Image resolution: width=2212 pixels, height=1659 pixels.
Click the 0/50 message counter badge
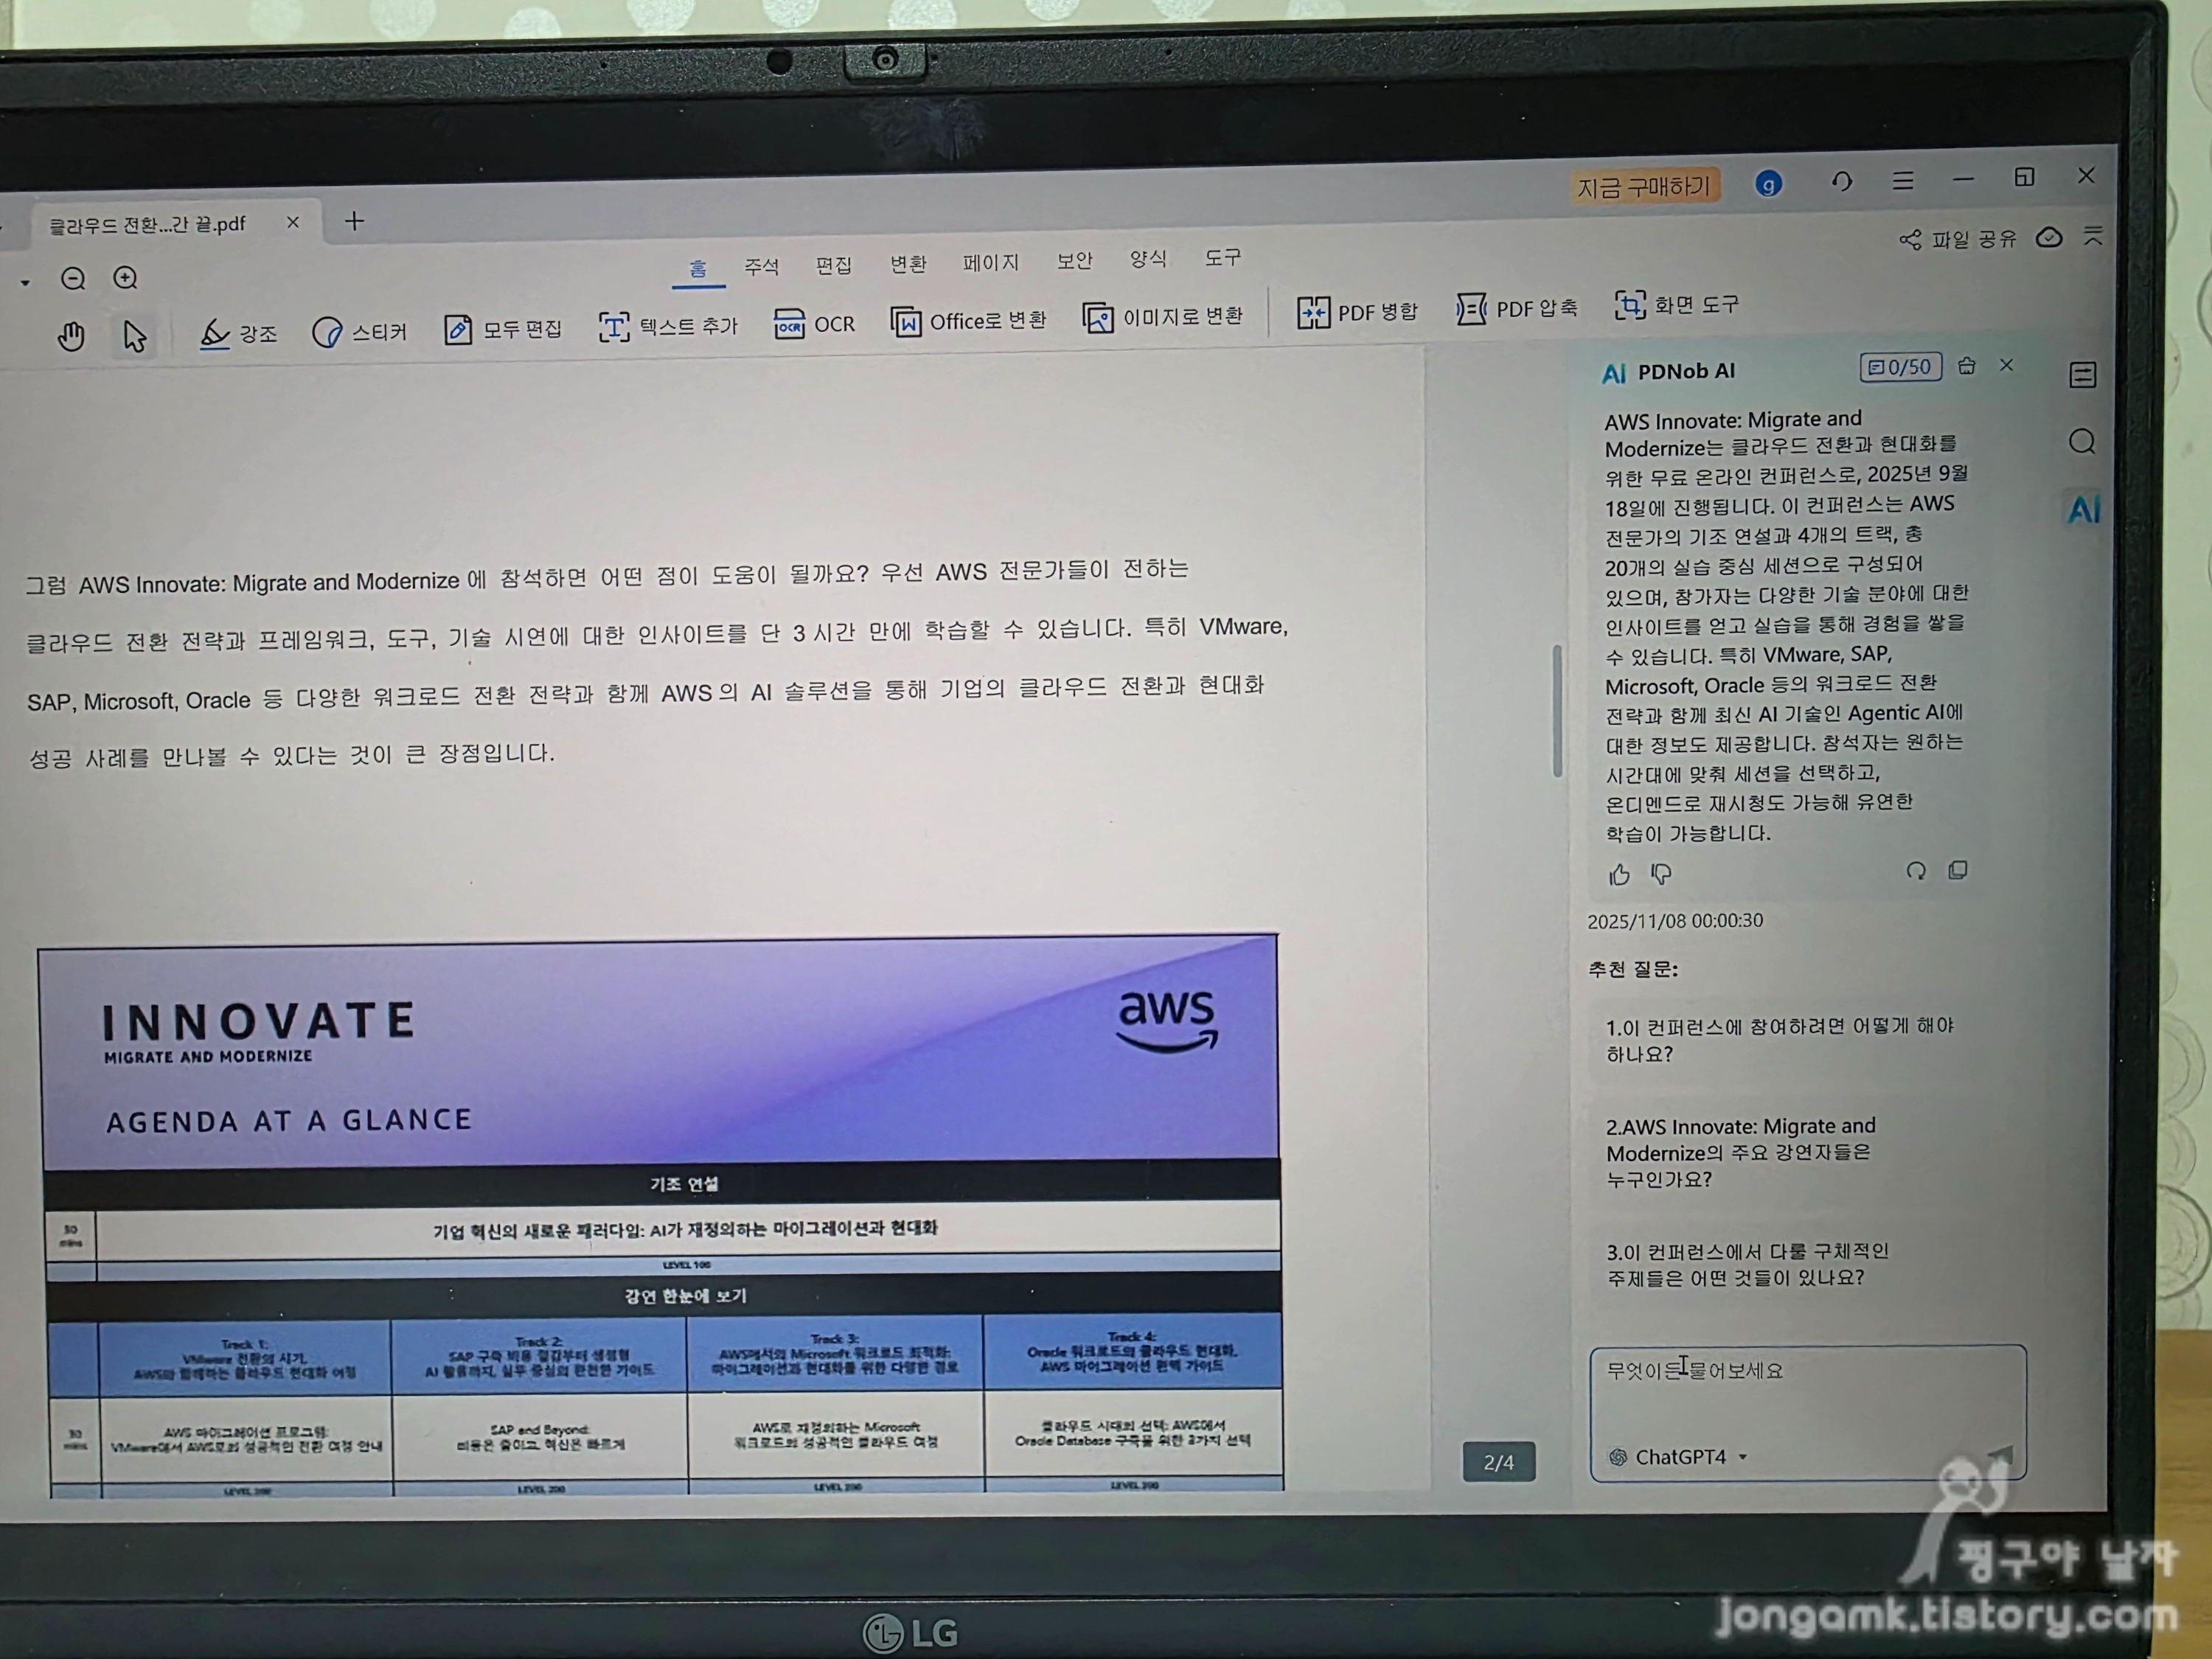point(1900,367)
